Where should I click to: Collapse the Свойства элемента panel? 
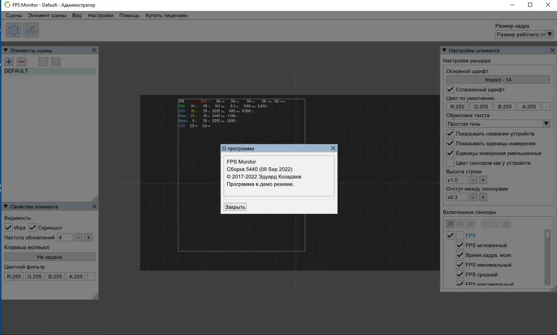(6, 207)
